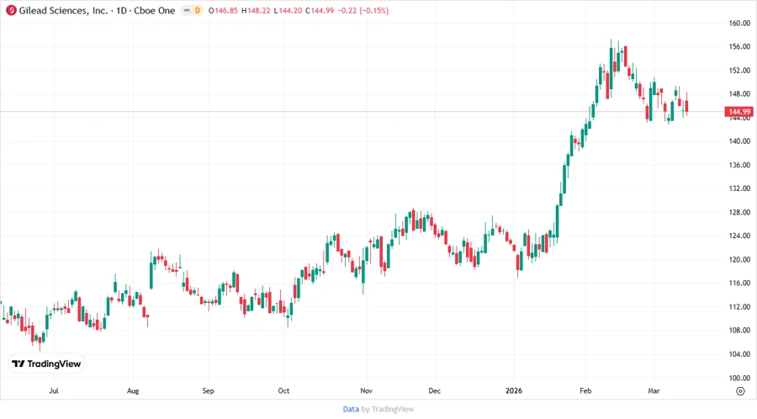Open the 'Data' link below chart
The height and width of the screenshot is (419, 757).
coord(351,410)
